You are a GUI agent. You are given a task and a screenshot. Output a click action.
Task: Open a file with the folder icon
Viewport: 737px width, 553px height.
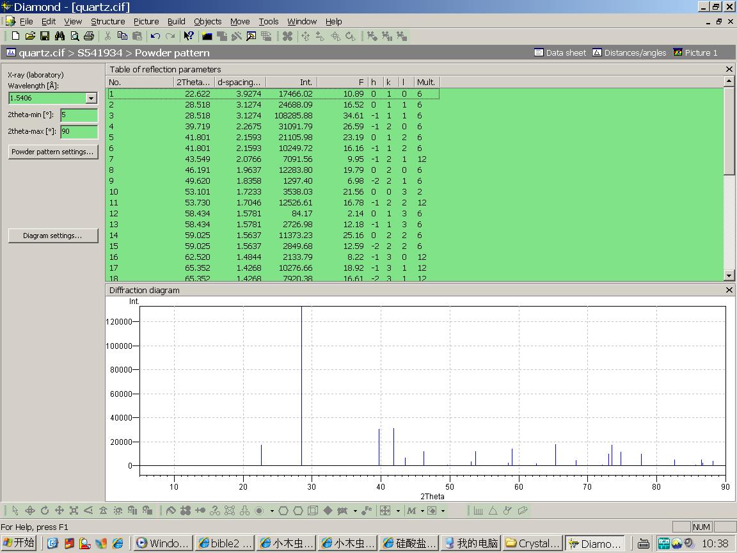[x=30, y=36]
